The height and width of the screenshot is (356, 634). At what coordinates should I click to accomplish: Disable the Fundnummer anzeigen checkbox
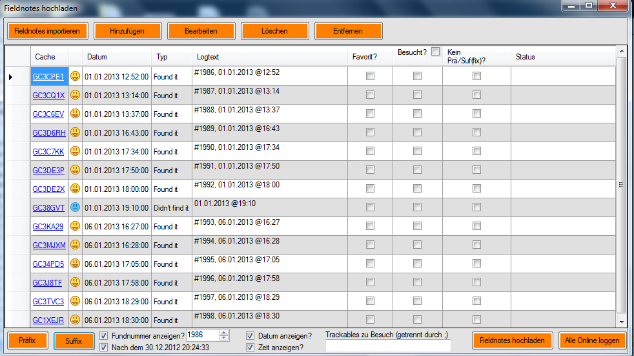pos(105,335)
